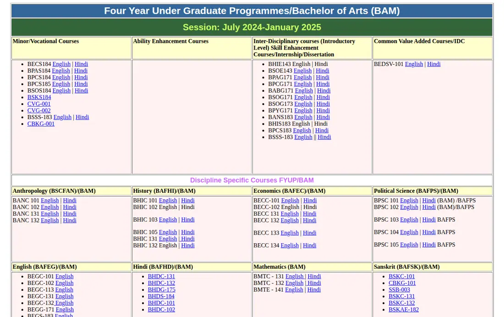Open BECC 134 English link

click(290, 246)
